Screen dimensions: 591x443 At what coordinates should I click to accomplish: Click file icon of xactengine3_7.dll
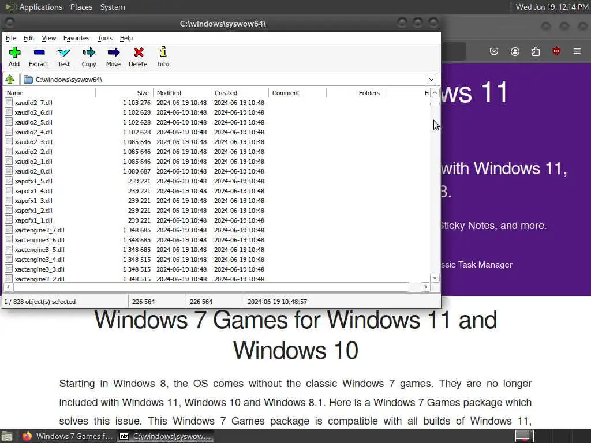tap(9, 230)
